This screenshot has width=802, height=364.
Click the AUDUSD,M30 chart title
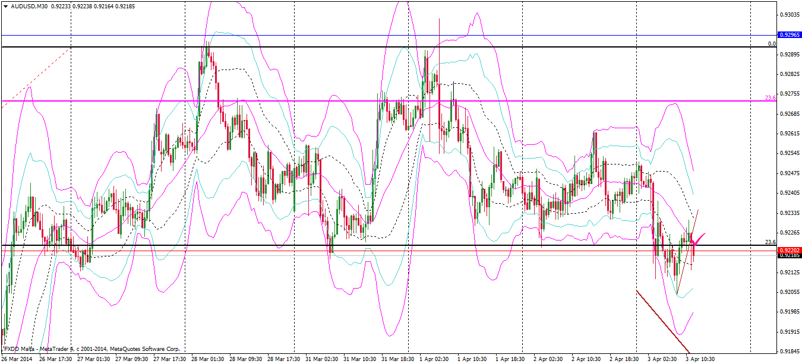[x=30, y=6]
